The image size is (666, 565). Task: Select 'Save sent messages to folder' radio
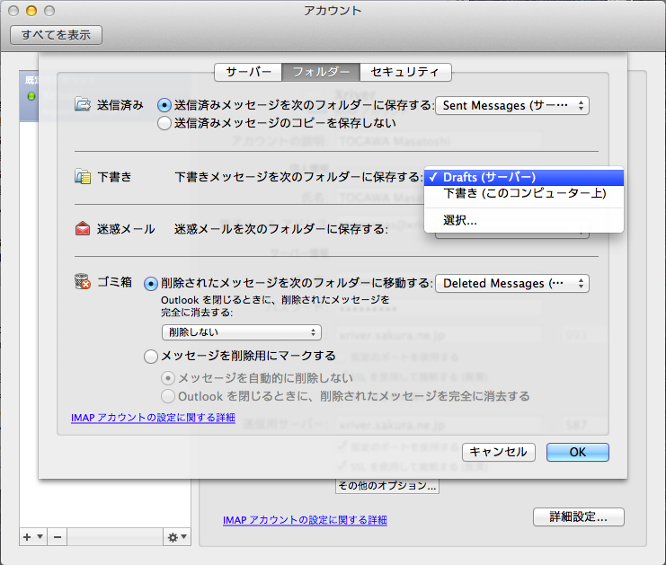[164, 105]
